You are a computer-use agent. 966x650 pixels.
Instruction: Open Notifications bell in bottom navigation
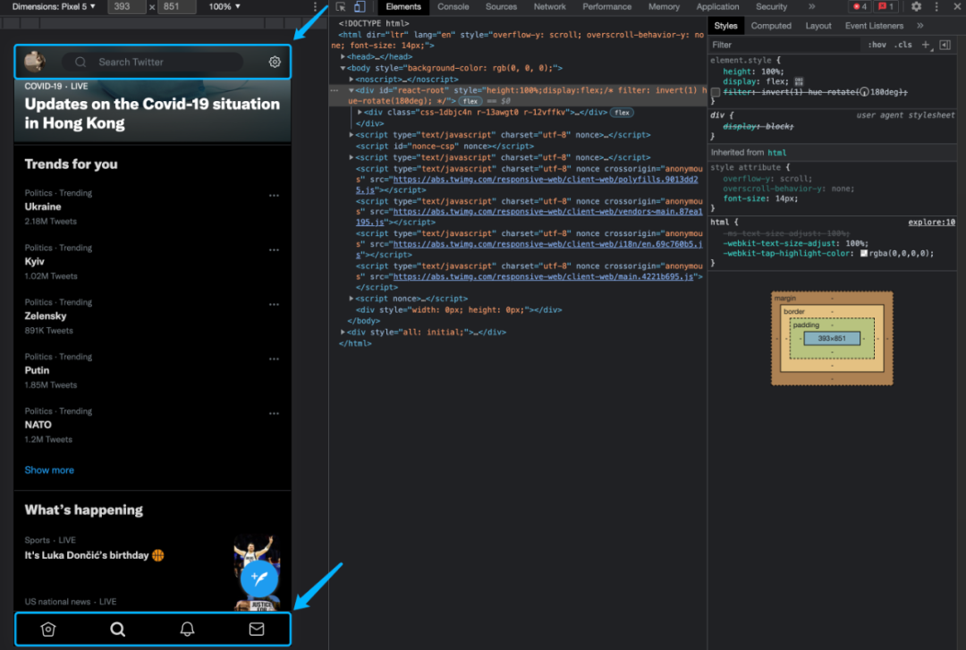(x=187, y=629)
